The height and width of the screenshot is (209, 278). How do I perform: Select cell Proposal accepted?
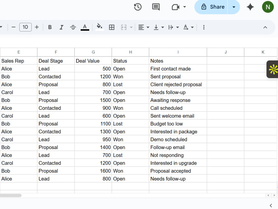[178, 171]
